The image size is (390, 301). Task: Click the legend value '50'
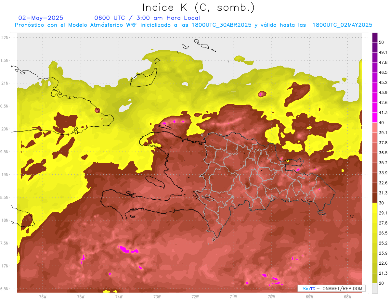point(382,43)
